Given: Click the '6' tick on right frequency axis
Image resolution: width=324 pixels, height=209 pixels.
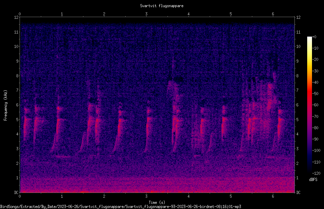Looking at the screenshot, I should coord(298,105).
